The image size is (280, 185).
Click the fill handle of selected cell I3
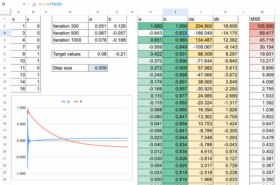tap(188, 36)
